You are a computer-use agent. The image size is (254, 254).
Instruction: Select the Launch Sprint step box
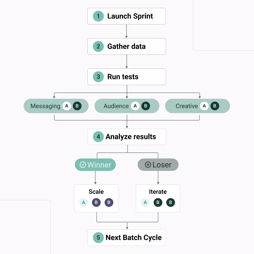127,16
